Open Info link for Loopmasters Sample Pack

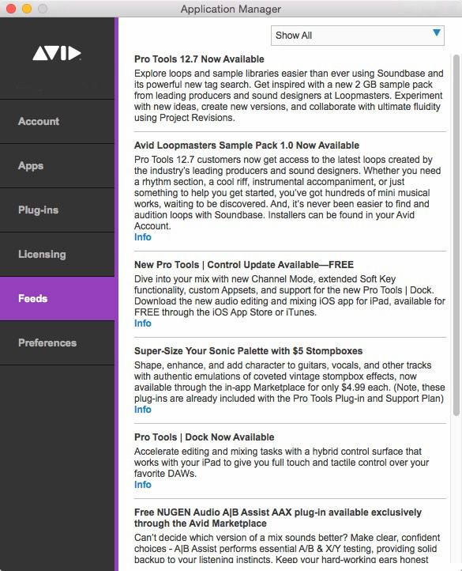pos(143,237)
